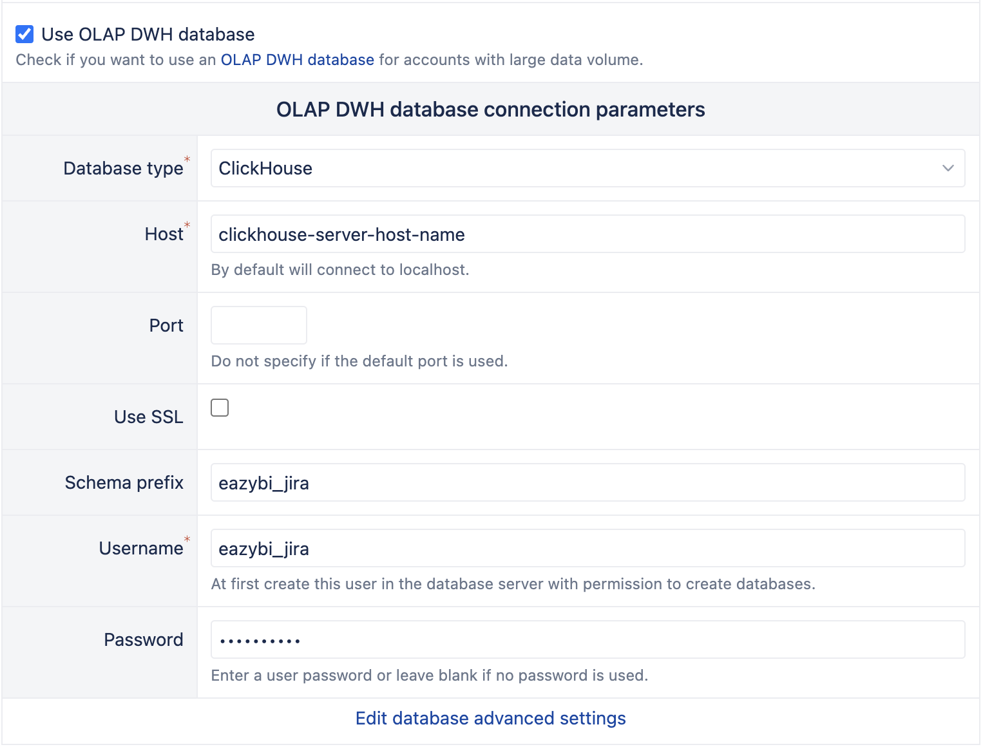Click the 'Username' field label
Viewport: 983px width, 747px height.
[141, 548]
